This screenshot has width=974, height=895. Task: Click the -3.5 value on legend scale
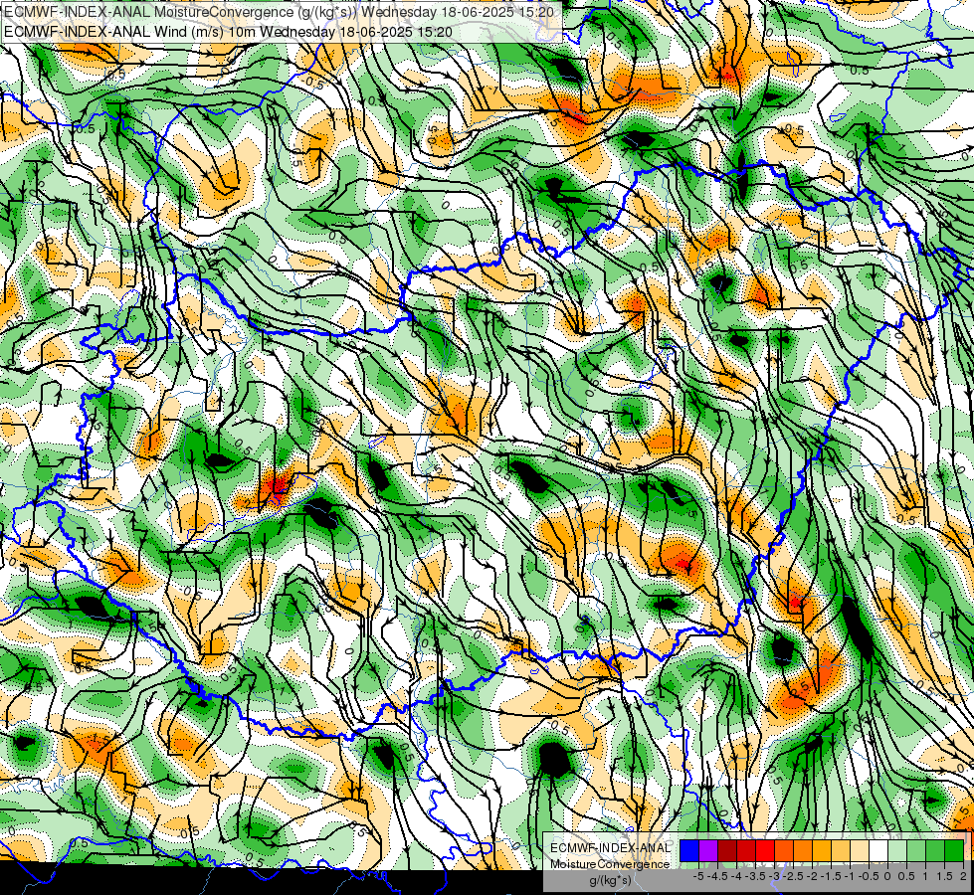[x=756, y=876]
